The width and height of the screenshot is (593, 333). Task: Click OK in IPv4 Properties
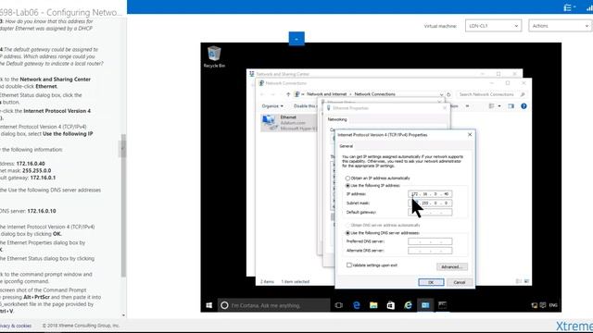point(431,282)
